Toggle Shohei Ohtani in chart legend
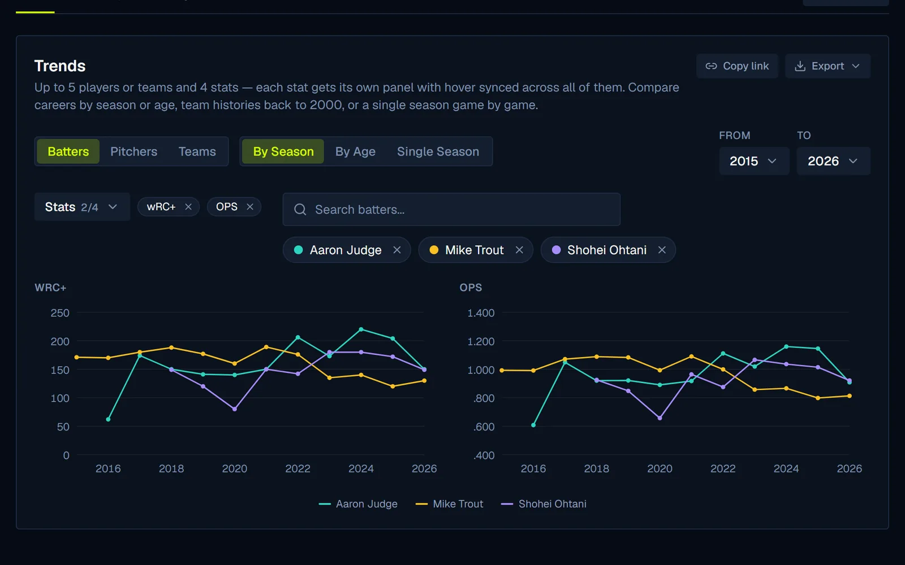905x565 pixels. [x=544, y=504]
